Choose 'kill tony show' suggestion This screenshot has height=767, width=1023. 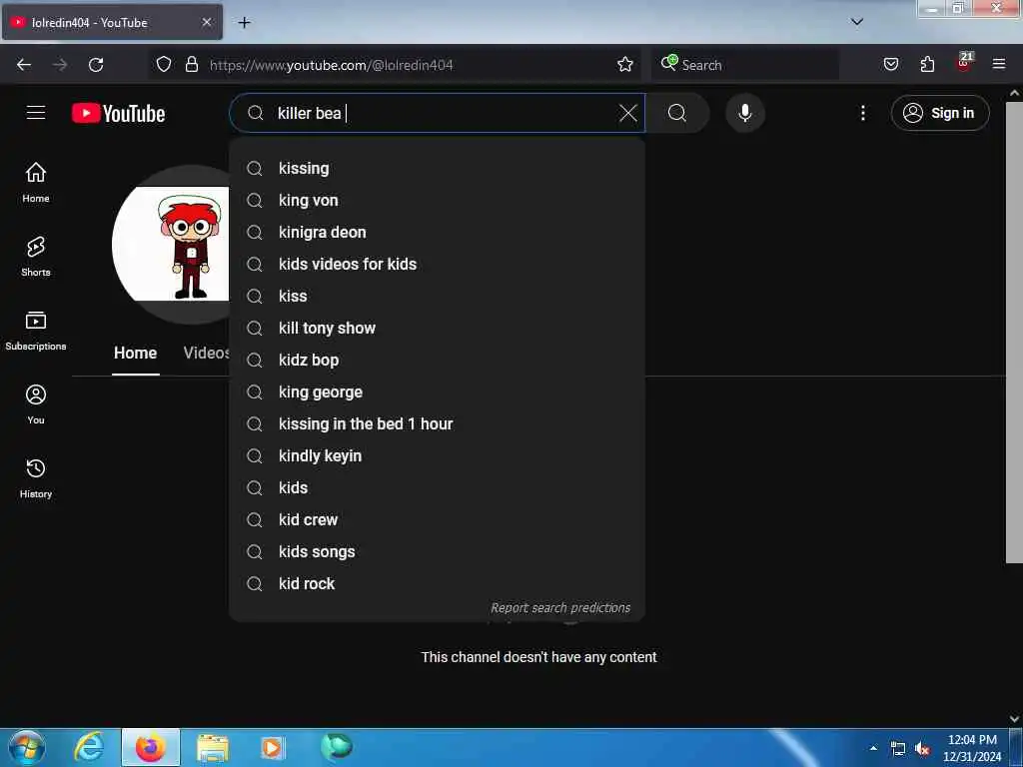(x=438, y=328)
